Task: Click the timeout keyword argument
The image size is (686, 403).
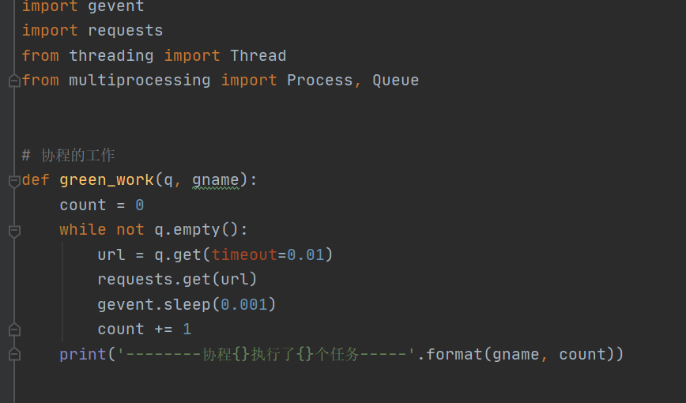Action: [243, 254]
